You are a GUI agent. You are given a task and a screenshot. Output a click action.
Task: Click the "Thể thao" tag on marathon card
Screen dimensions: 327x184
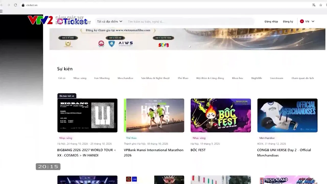click(x=131, y=138)
